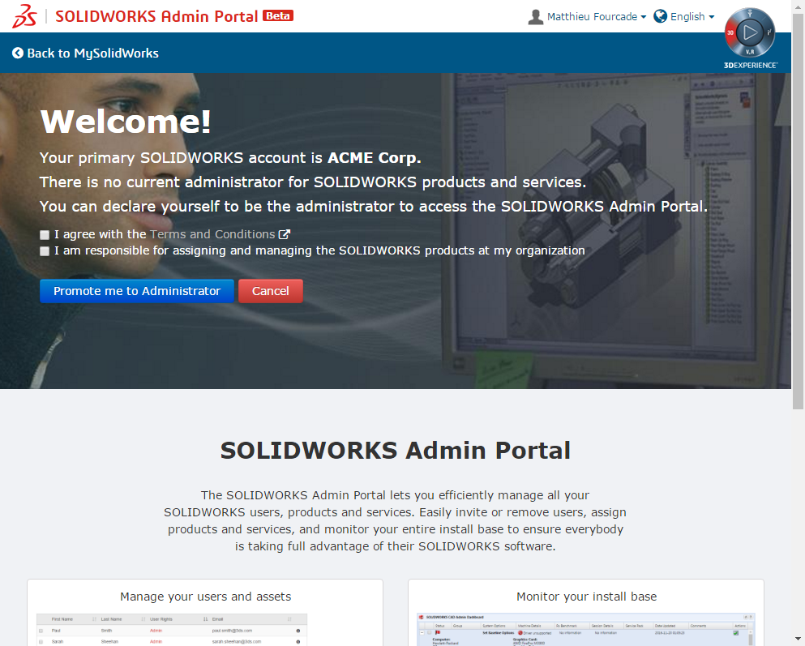805x646 pixels.
Task: Click the right quadrant of the 3DEXPERIENCE compass
Action: click(769, 33)
